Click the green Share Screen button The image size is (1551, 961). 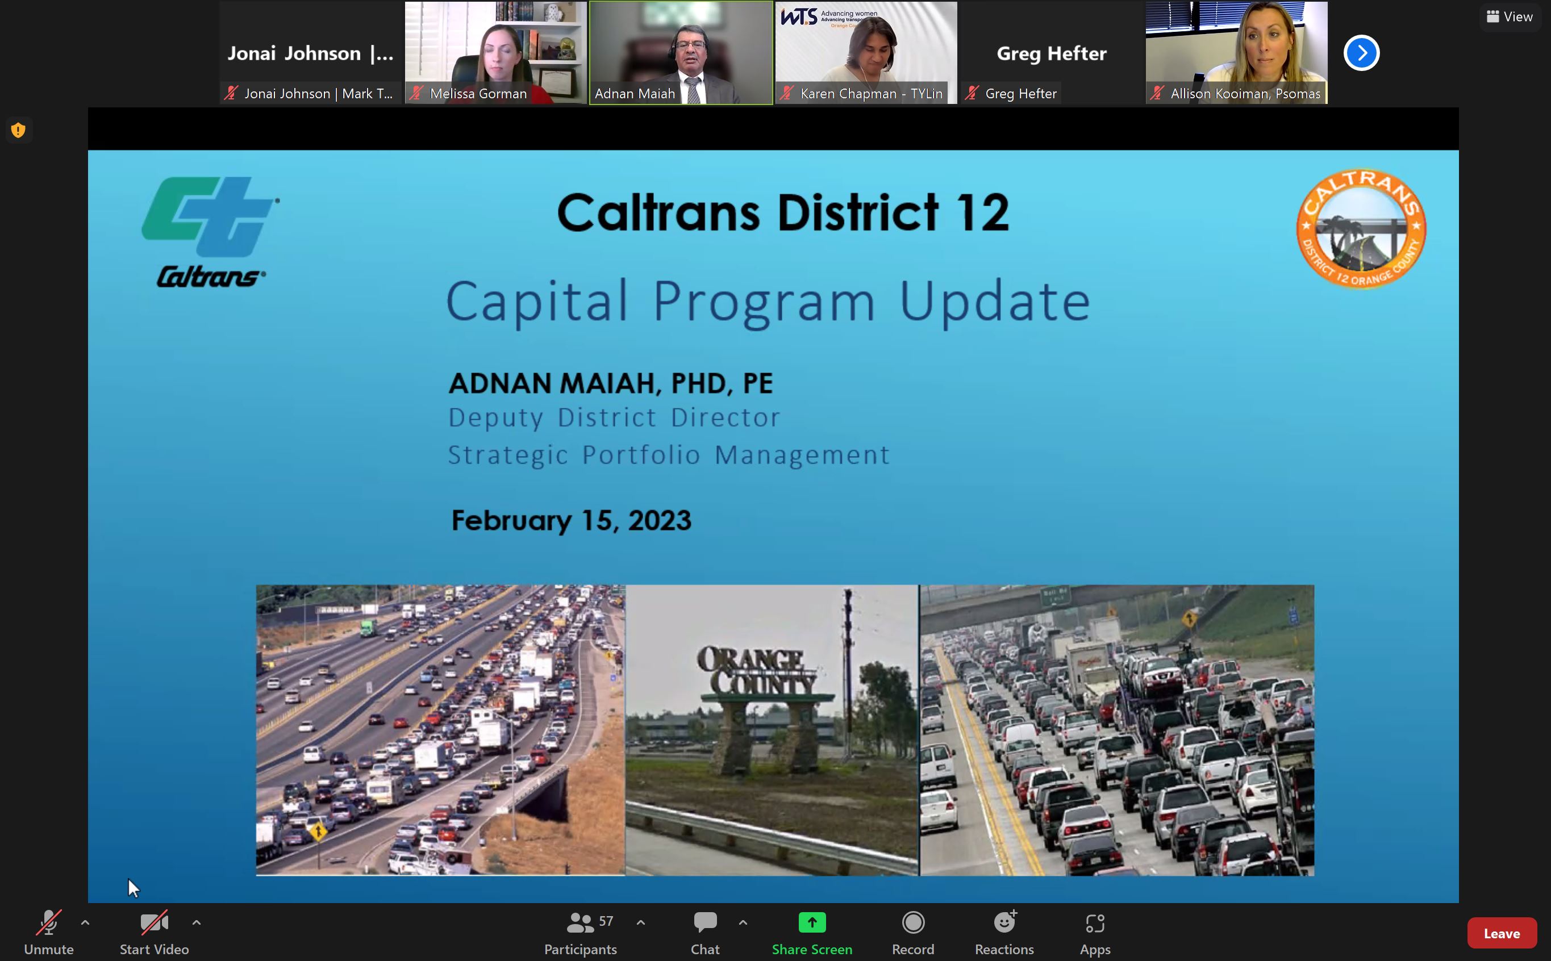click(x=812, y=932)
